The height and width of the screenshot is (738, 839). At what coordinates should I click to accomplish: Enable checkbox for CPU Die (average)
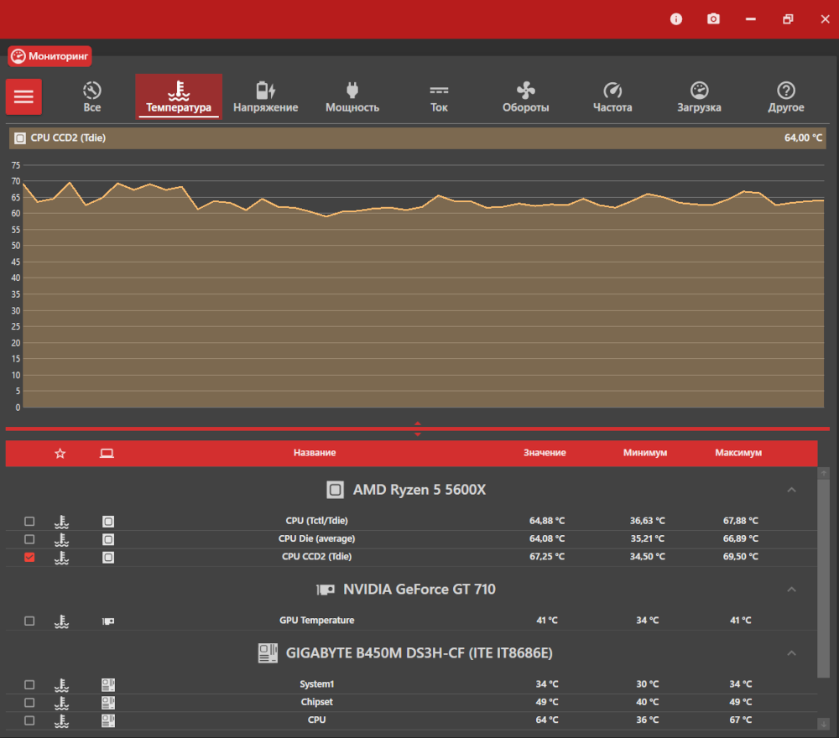tap(29, 539)
